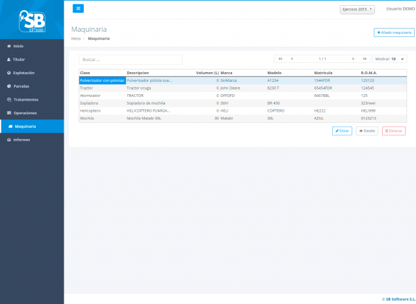The height and width of the screenshot is (304, 416).
Task: Click the Detalle button
Action: tap(367, 131)
